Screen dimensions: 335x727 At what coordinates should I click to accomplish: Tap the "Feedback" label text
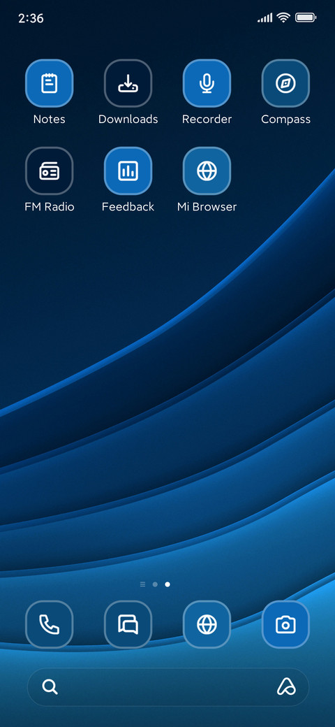tap(128, 207)
